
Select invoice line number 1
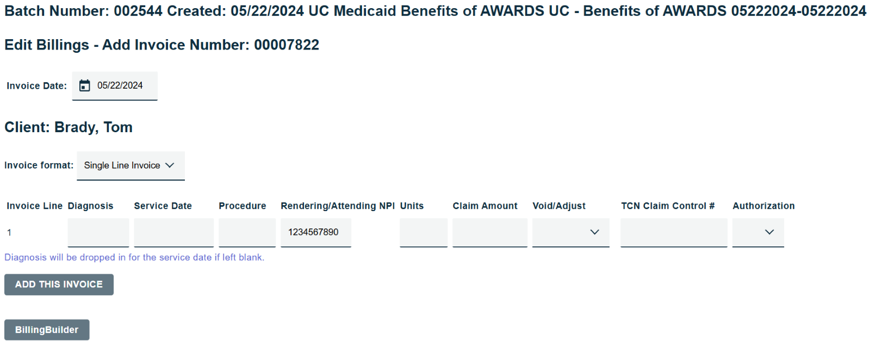[x=9, y=233]
